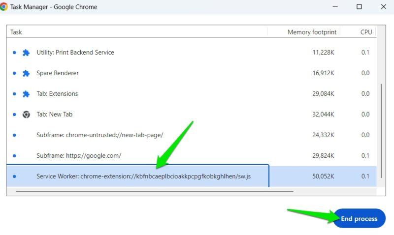Click memory value 16,912K

click(x=323, y=73)
